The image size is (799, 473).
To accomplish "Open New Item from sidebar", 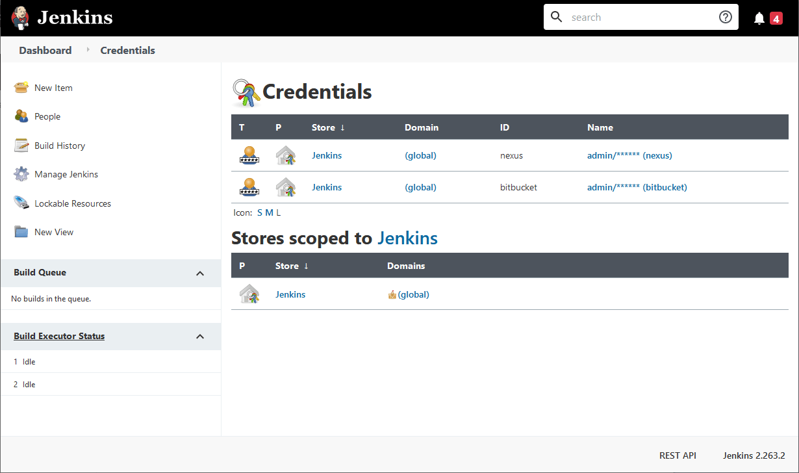I will click(x=53, y=88).
